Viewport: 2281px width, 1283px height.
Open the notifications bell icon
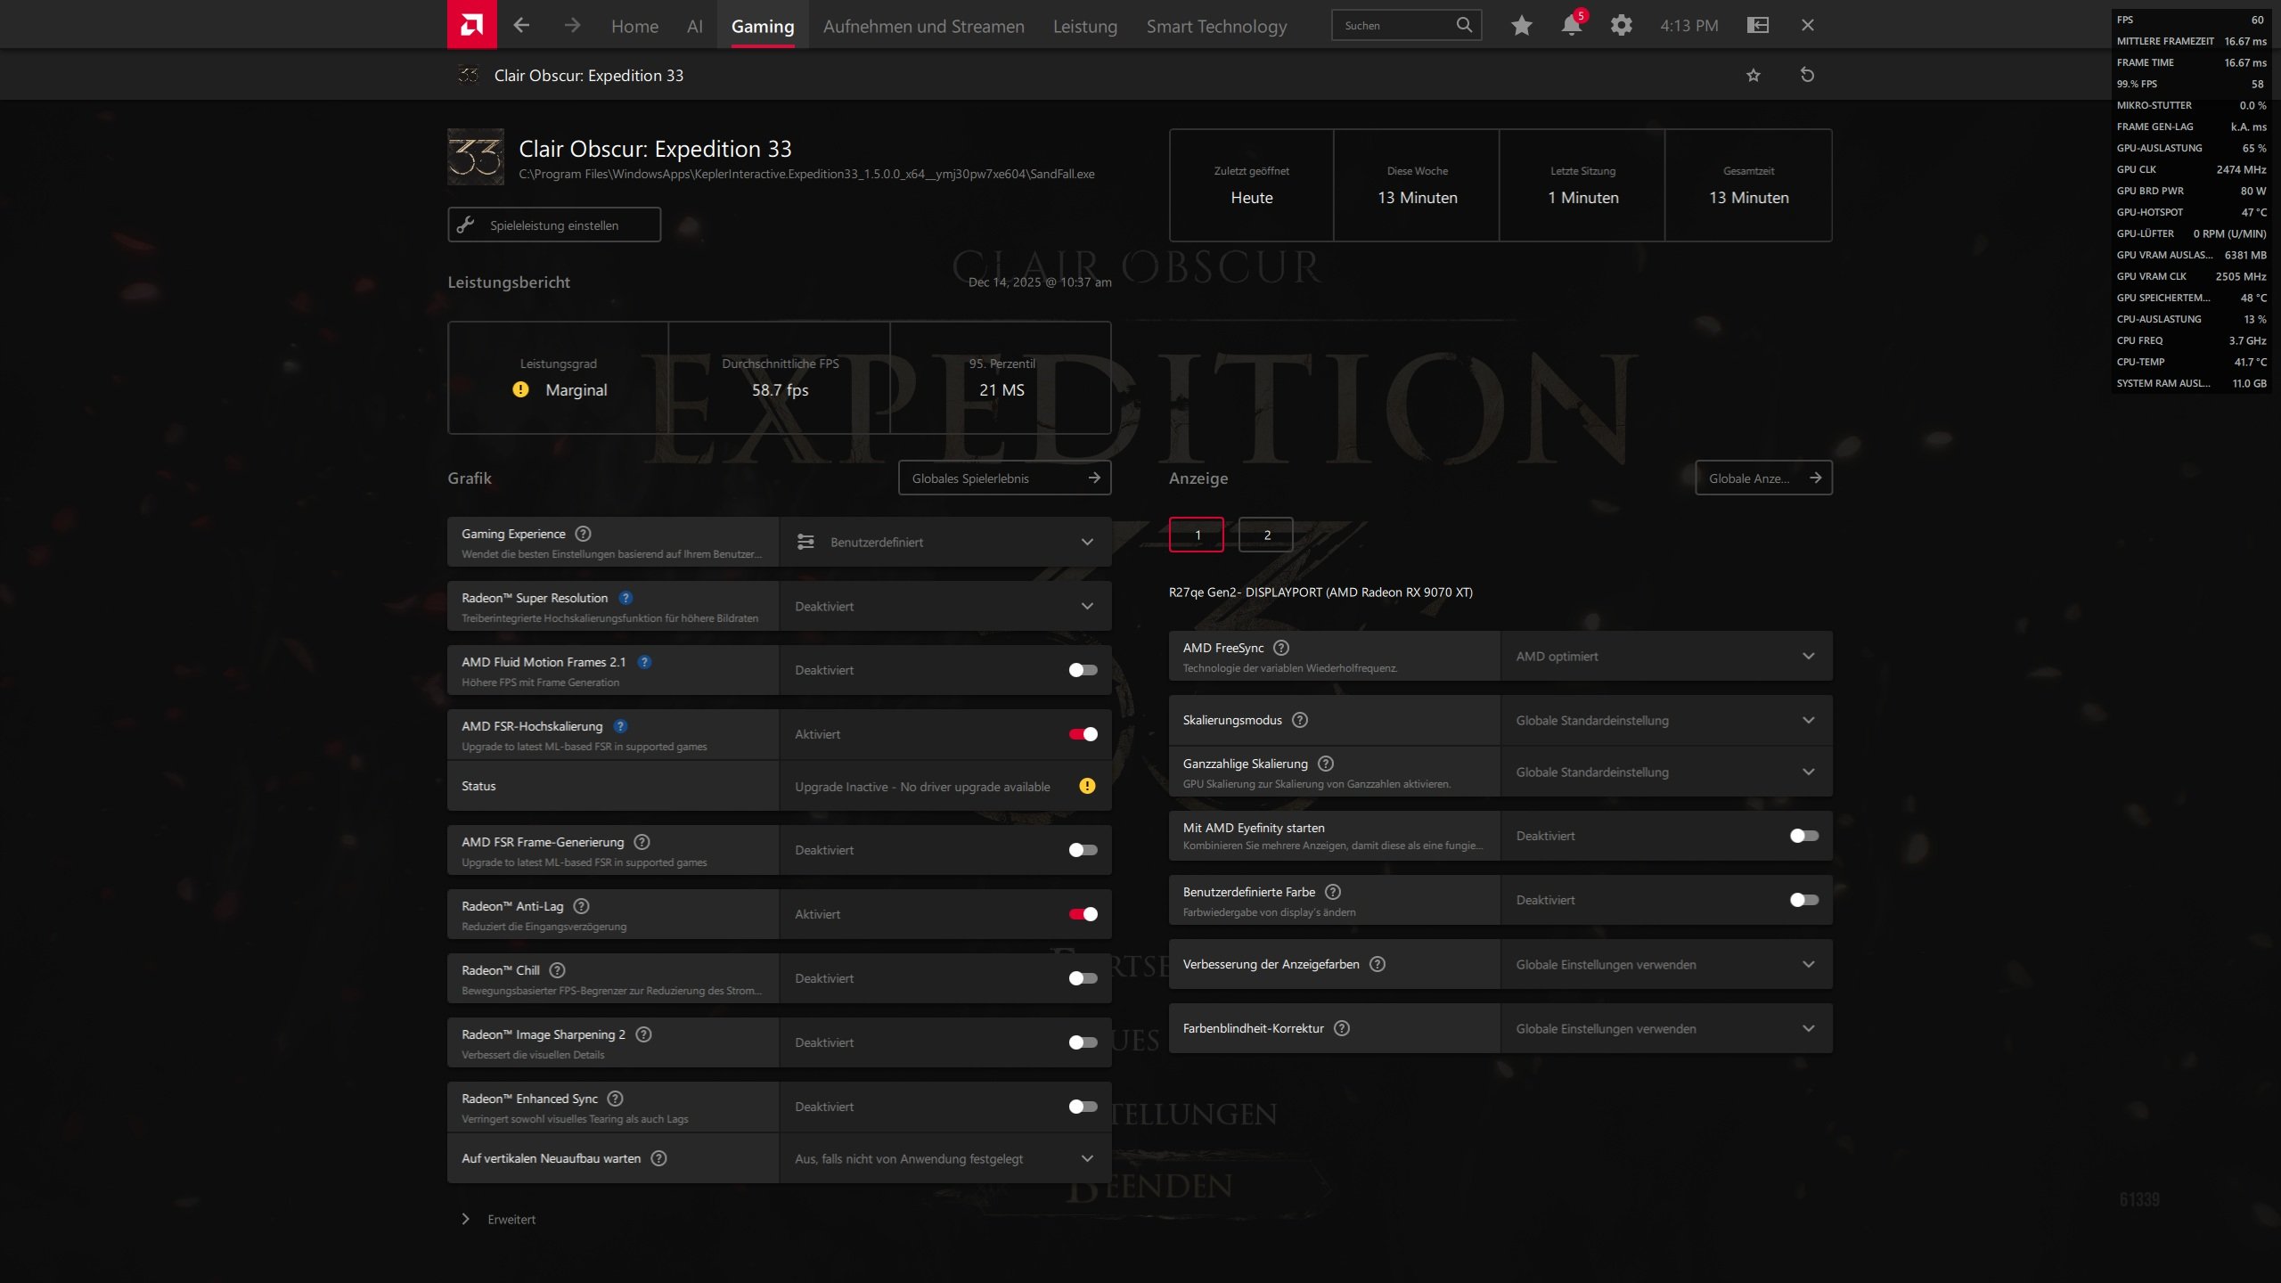click(1572, 26)
